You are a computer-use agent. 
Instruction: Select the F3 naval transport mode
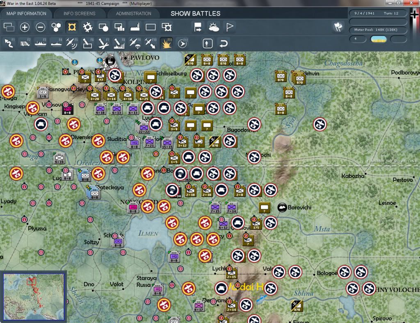click(x=41, y=43)
